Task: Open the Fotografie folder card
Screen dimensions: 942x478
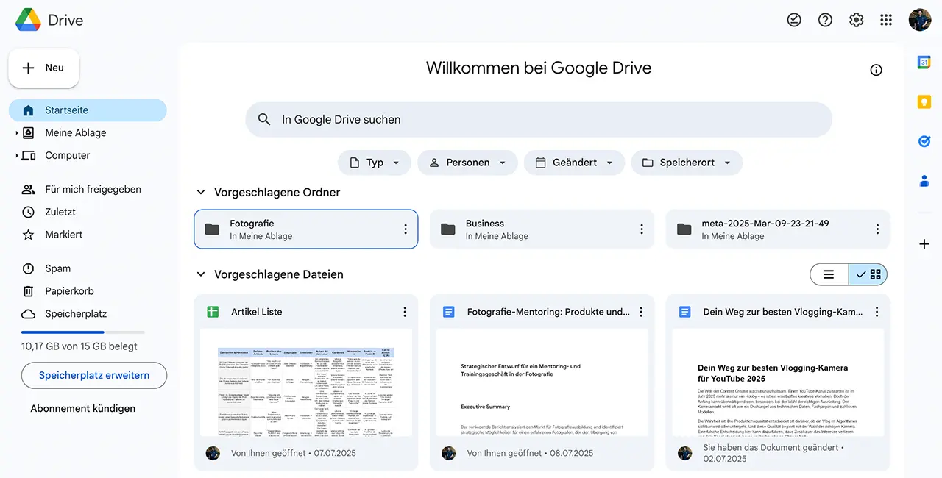Action: [x=306, y=229]
